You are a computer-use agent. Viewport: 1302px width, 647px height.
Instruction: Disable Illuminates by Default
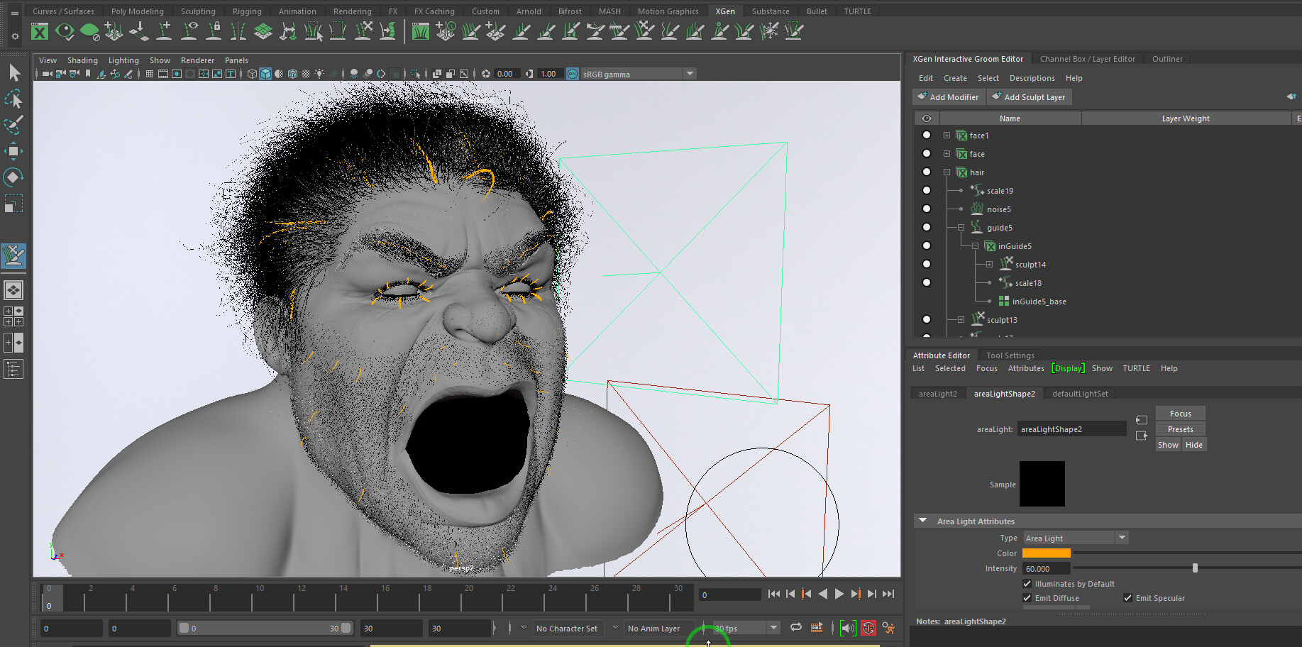click(x=1027, y=583)
